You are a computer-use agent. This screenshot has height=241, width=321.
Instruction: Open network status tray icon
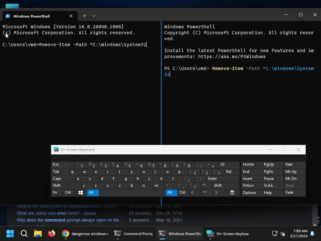click(x=275, y=233)
